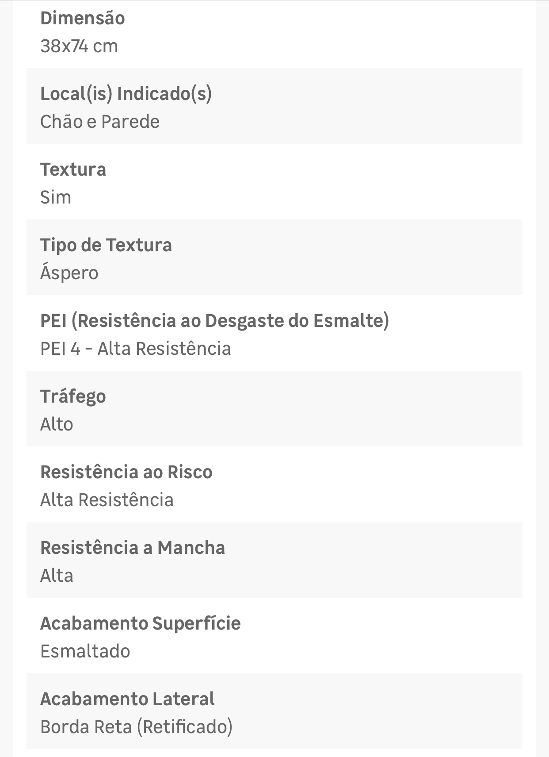The image size is (549, 757).
Task: Select the Textura heading
Action: point(73,169)
